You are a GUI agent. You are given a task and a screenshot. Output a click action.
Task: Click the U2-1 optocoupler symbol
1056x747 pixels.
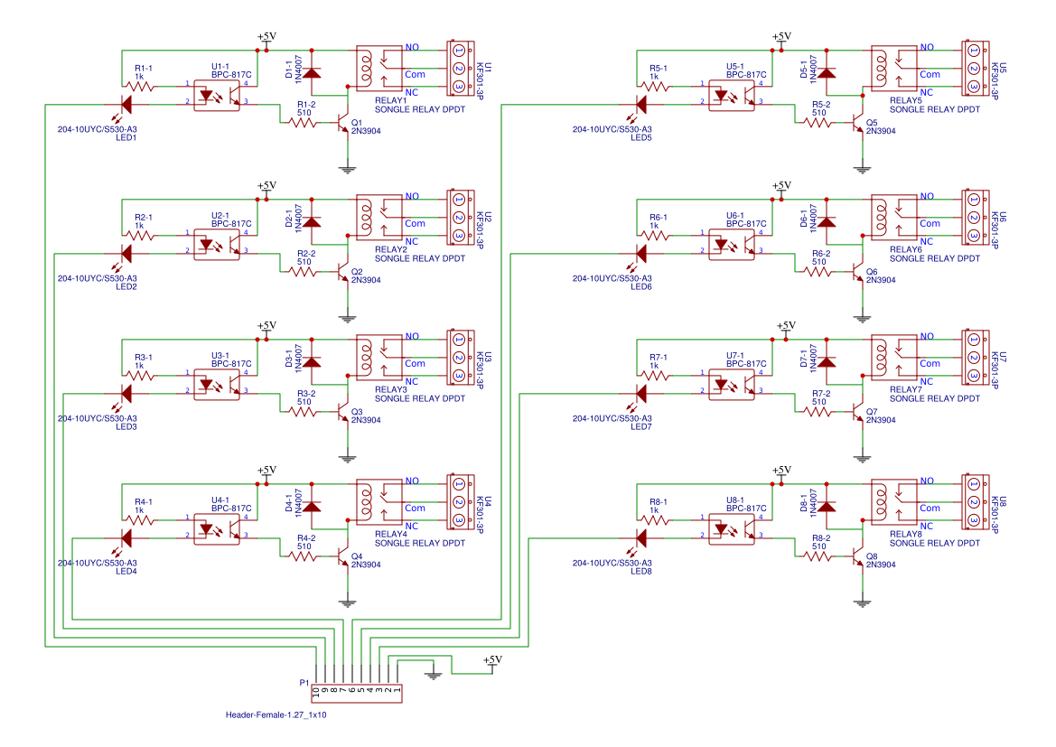point(216,244)
